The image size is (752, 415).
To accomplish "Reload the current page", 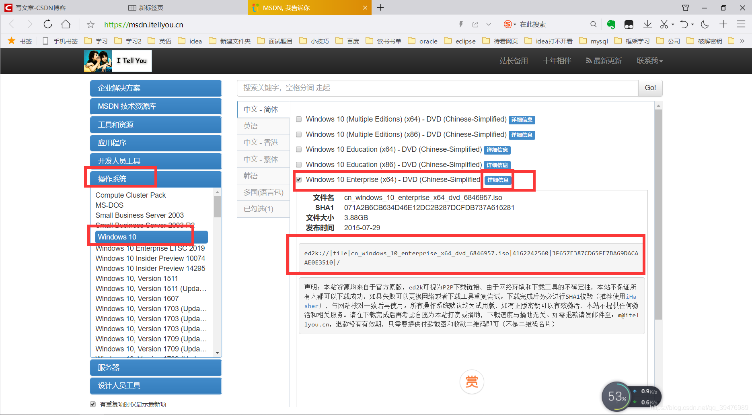I will 48,25.
